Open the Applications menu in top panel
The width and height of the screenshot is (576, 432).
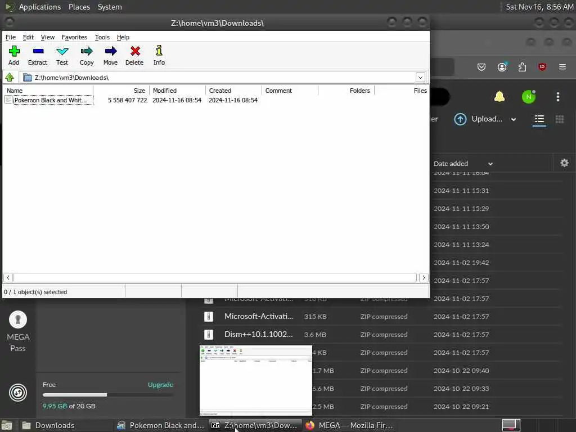[x=40, y=7]
